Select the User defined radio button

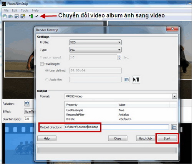click(47, 70)
